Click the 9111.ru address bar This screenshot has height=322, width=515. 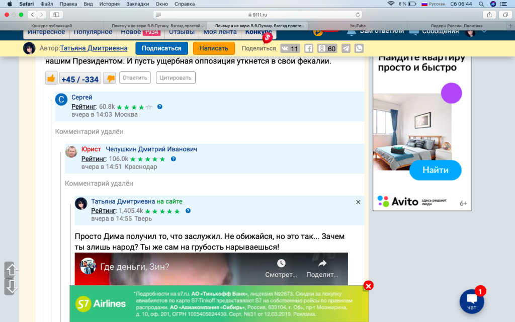coord(259,15)
